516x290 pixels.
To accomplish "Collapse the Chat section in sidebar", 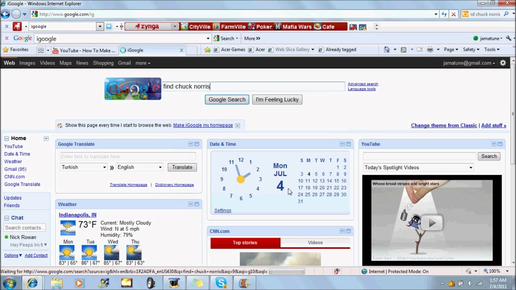I will click(6, 218).
